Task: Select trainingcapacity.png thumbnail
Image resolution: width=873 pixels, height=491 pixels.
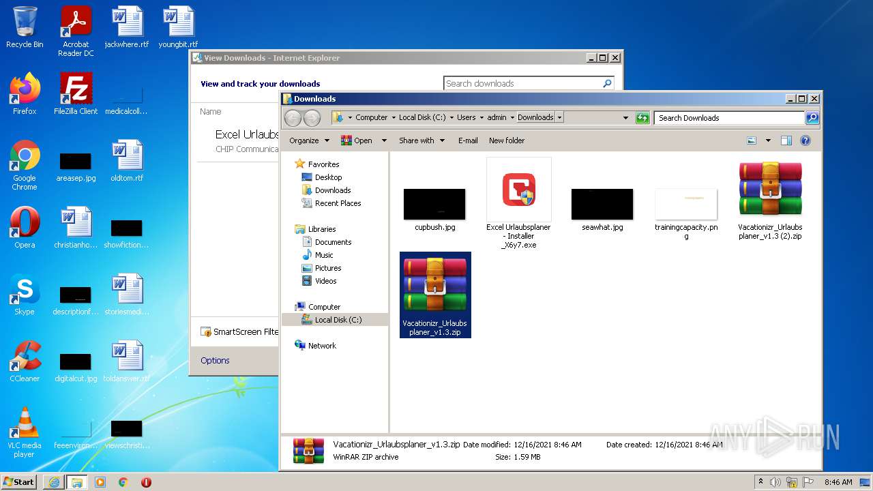Action: click(686, 213)
